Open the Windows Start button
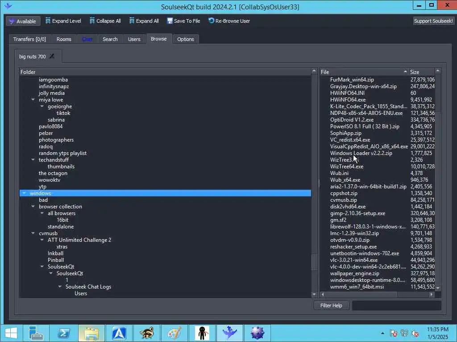 coord(11,333)
